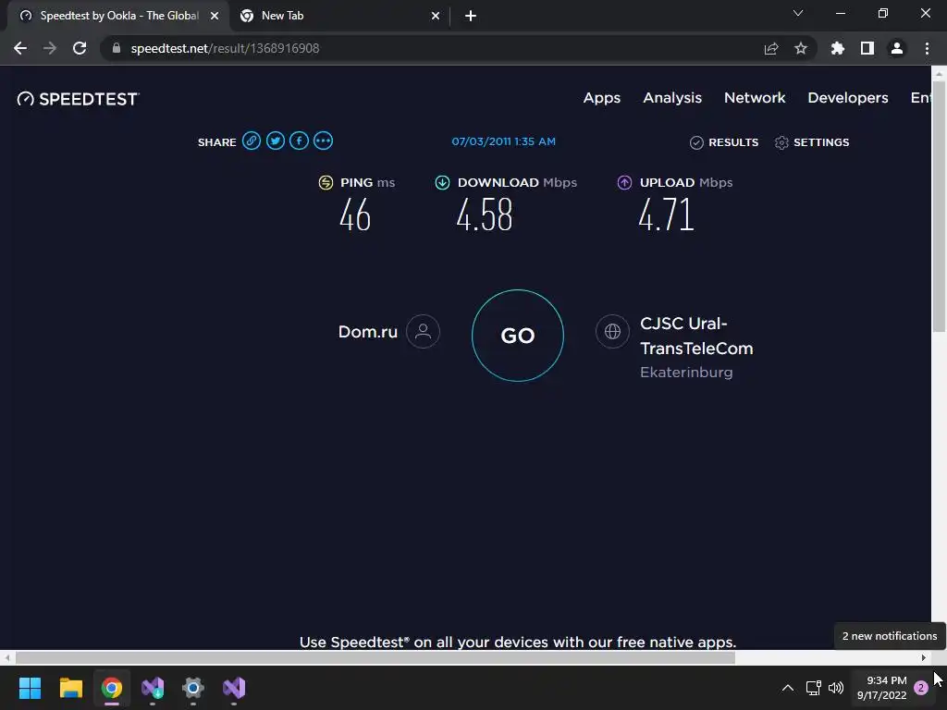Screen dimensions: 947x710
Task: Close the New Tab tab
Action: 436,16
